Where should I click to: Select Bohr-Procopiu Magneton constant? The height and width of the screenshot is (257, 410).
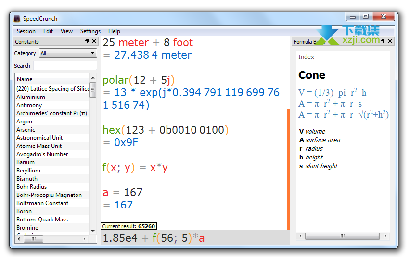pyautogui.click(x=52, y=195)
